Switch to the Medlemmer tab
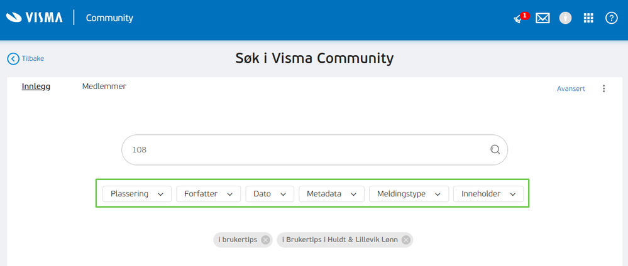 point(104,86)
